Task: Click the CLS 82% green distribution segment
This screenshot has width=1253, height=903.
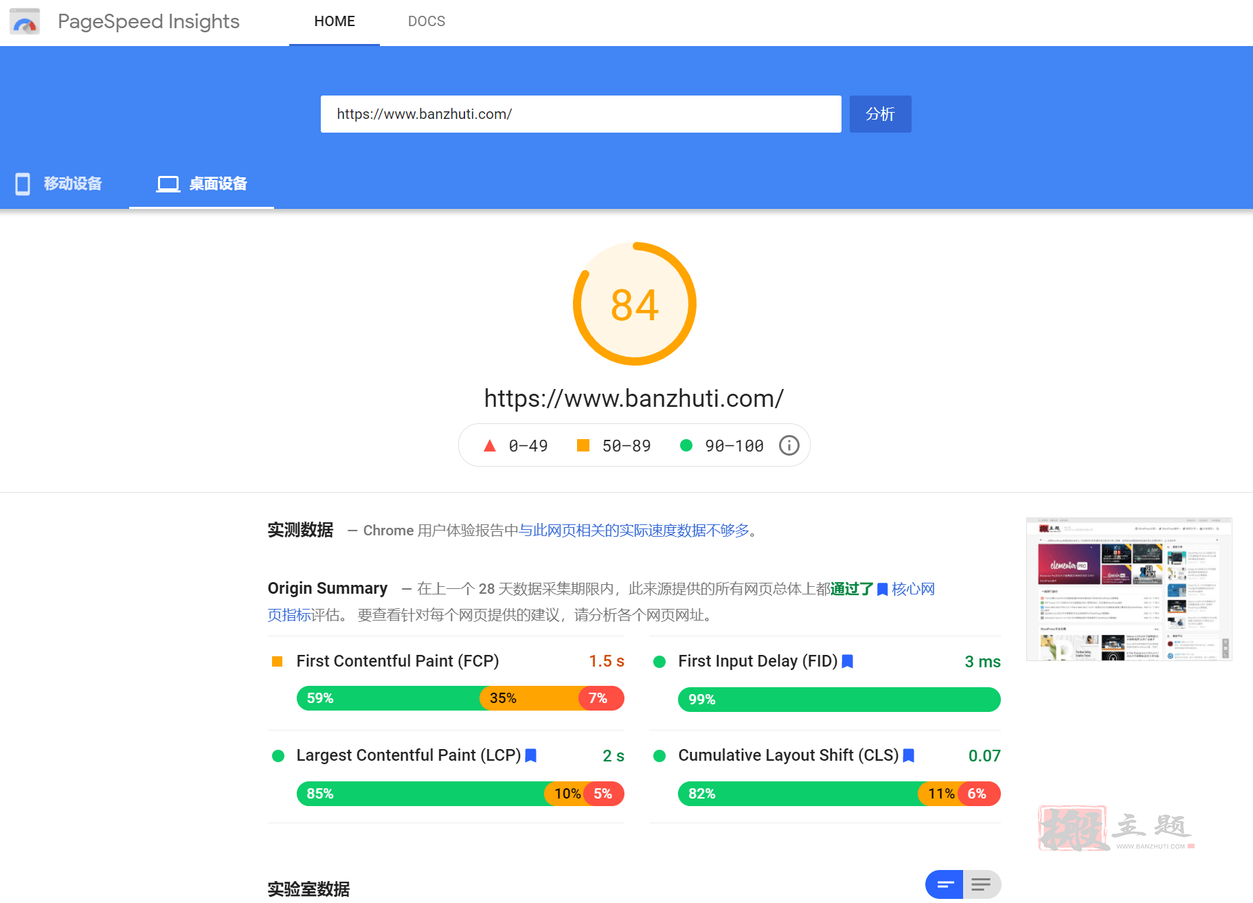Action: tap(798, 794)
